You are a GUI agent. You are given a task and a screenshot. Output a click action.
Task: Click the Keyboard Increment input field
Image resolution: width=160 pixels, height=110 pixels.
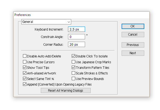coord(76,29)
